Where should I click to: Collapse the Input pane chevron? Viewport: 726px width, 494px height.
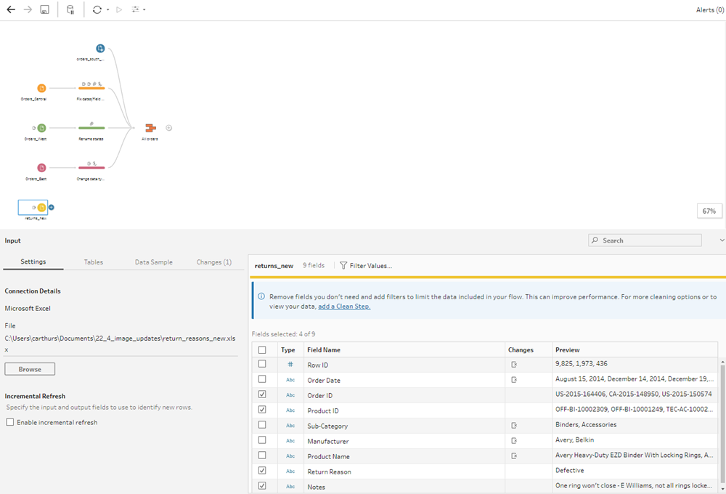(722, 240)
